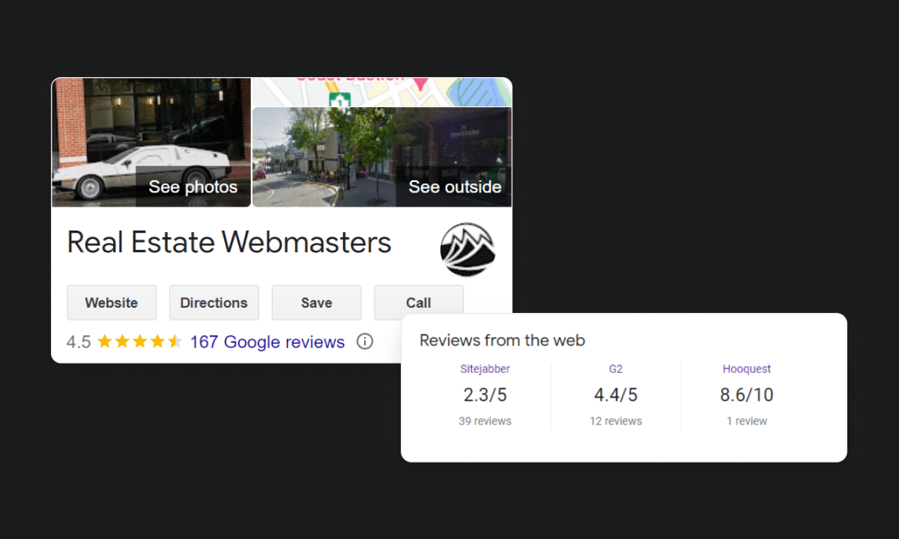Click the Real Estate Webmasters business title
Viewport: 899px width, 539px height.
click(x=229, y=243)
